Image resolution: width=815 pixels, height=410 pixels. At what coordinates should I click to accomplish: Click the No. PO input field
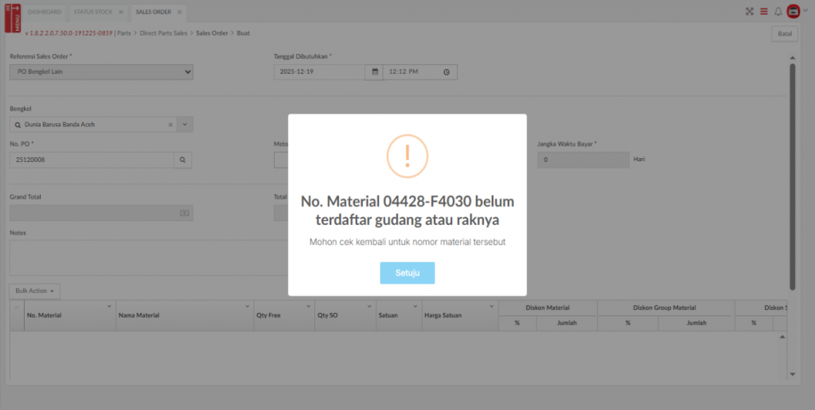(x=92, y=160)
